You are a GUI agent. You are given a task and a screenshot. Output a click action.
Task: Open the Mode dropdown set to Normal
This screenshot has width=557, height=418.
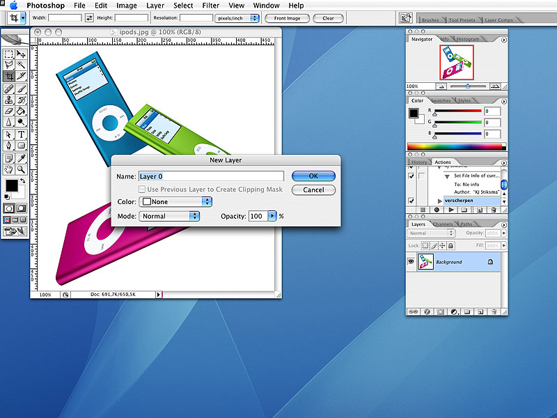click(x=169, y=217)
